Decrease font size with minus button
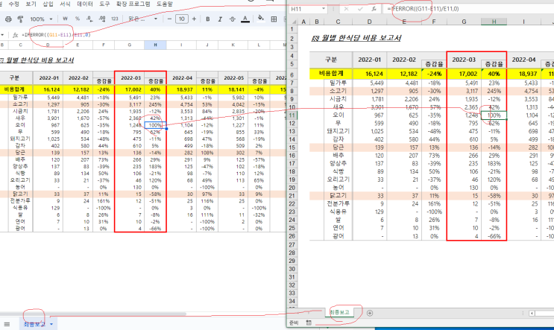 click(x=169, y=19)
